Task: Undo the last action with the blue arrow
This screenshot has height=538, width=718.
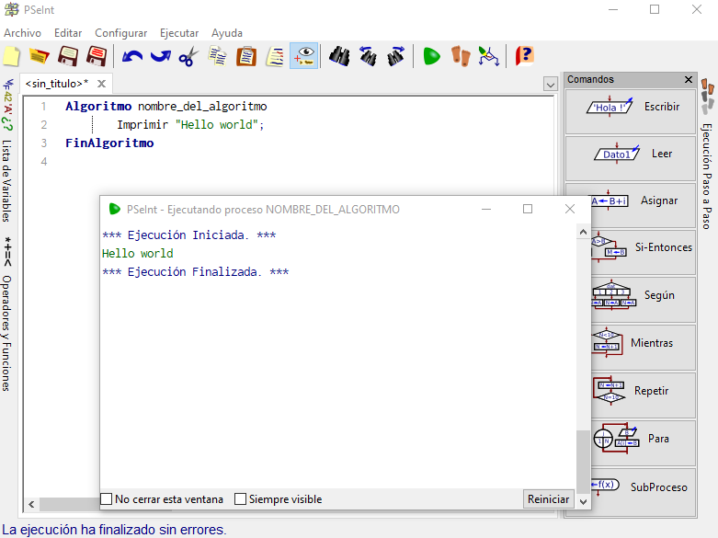Action: [x=132, y=56]
